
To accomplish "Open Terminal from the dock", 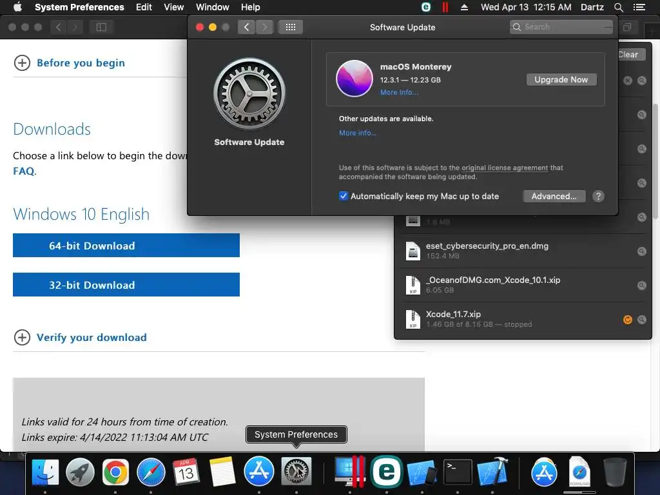I will click(458, 472).
